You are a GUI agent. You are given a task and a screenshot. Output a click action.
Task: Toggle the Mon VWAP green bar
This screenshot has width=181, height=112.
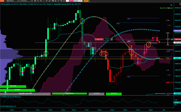(17, 90)
